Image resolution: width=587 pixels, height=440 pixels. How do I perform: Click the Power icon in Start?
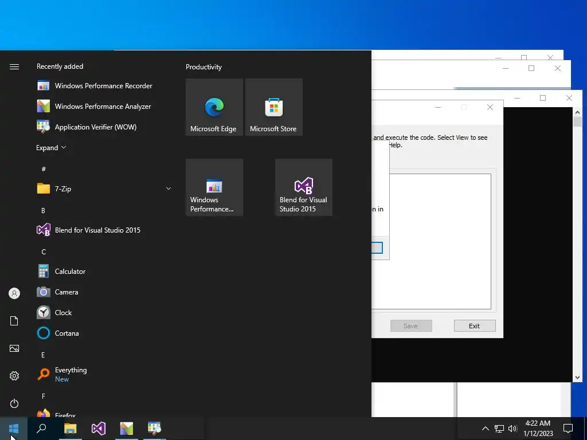point(14,403)
